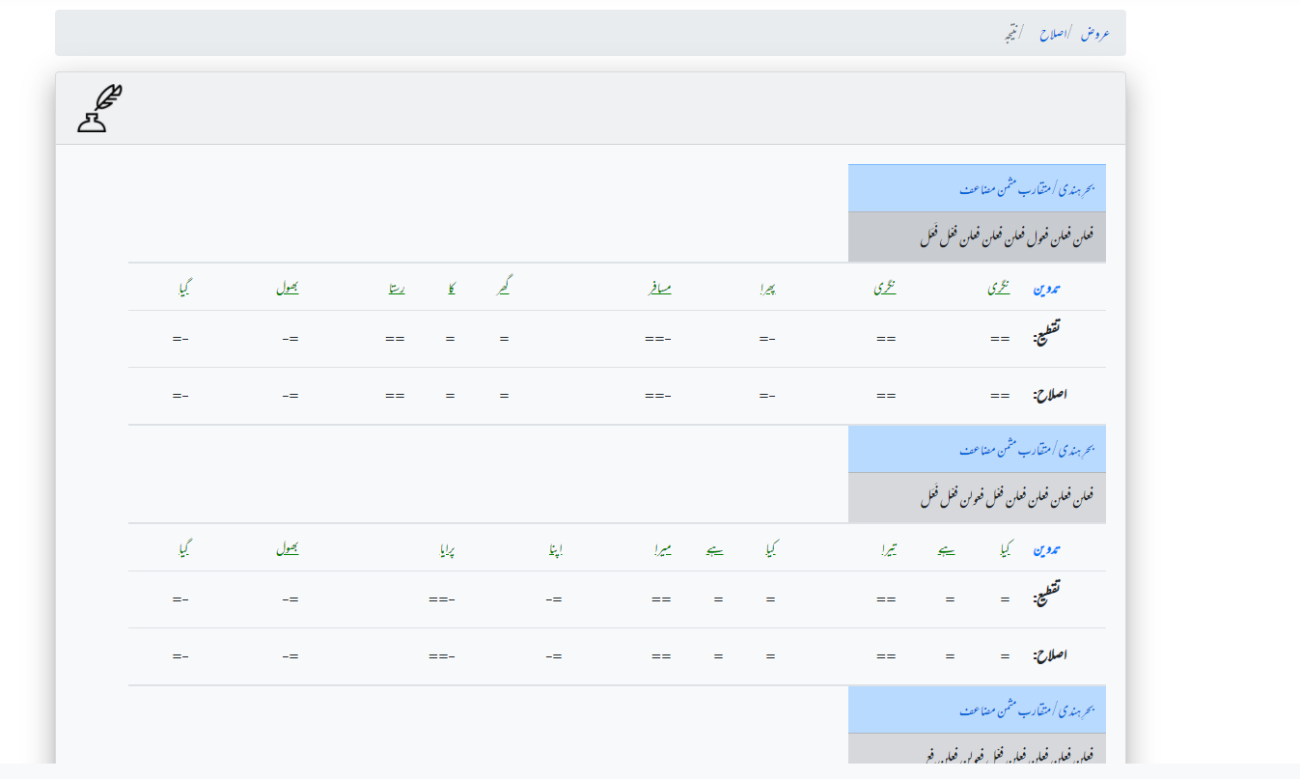1300x779 pixels.
Task: Click the quill and inkpot logo icon
Action: pyautogui.click(x=100, y=108)
